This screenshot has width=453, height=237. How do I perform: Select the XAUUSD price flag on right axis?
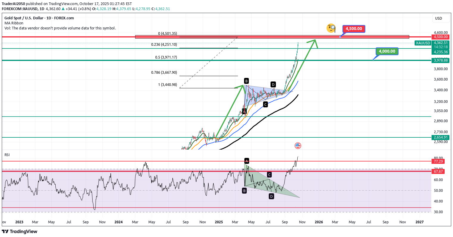pyautogui.click(x=423, y=43)
